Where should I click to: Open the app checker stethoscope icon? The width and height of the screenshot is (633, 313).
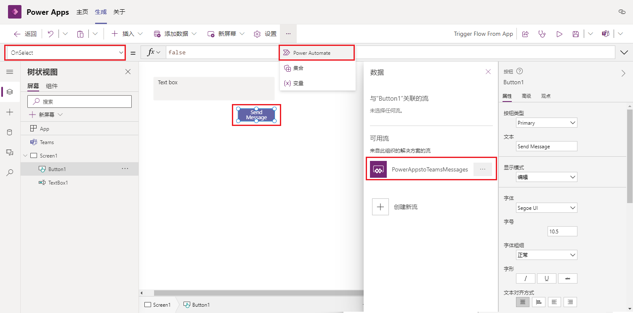click(x=542, y=34)
